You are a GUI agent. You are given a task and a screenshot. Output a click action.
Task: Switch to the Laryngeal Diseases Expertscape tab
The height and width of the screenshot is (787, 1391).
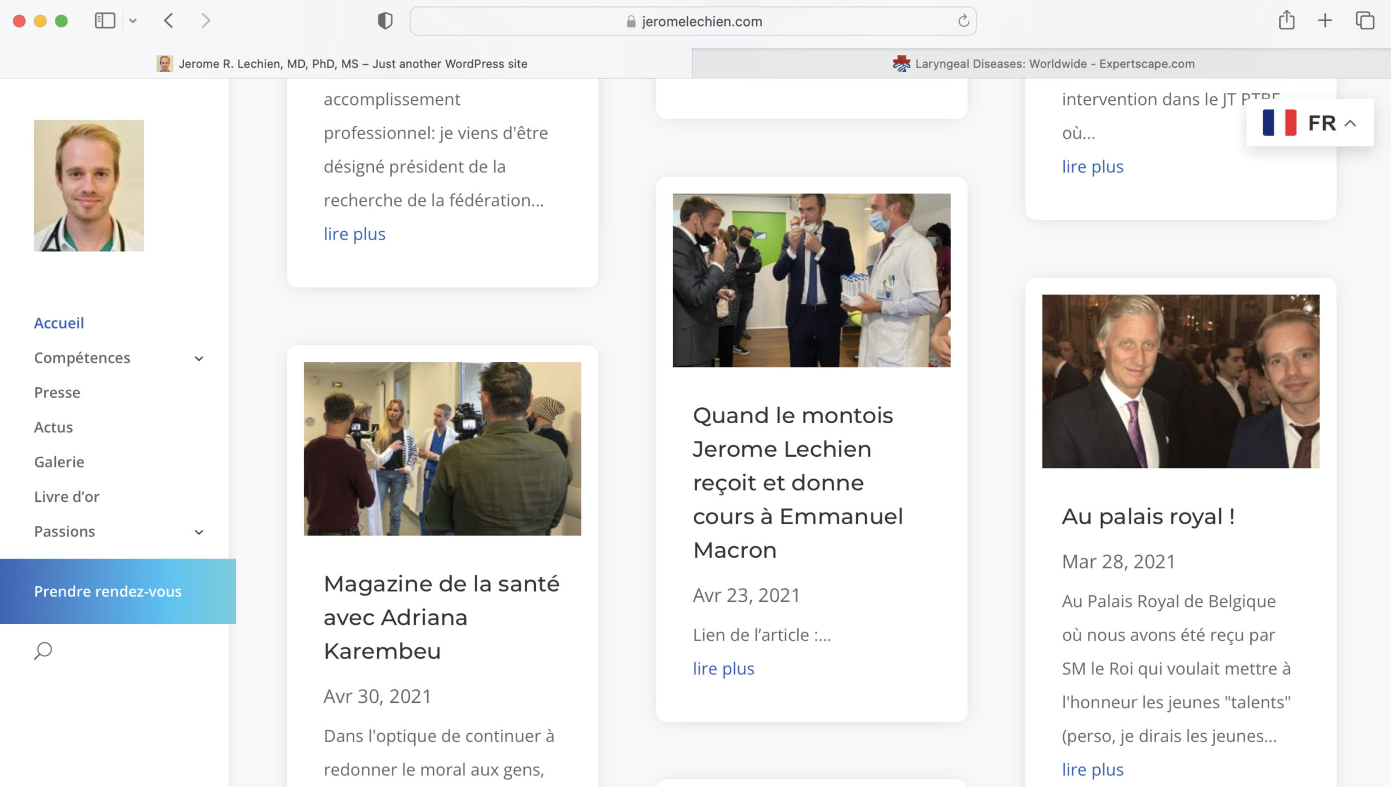click(x=1042, y=64)
